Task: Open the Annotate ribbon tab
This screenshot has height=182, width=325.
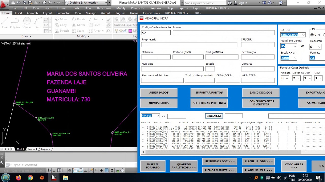Action: point(32,13)
